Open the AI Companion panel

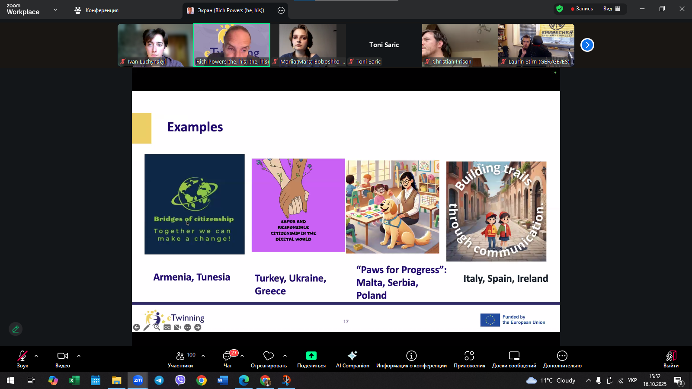point(352,359)
